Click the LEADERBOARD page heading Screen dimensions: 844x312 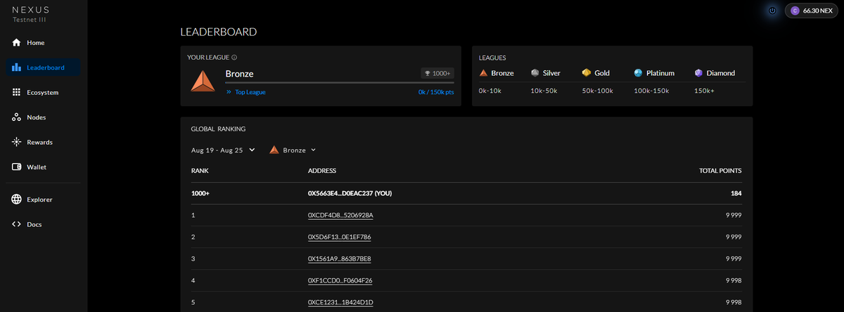click(x=219, y=32)
